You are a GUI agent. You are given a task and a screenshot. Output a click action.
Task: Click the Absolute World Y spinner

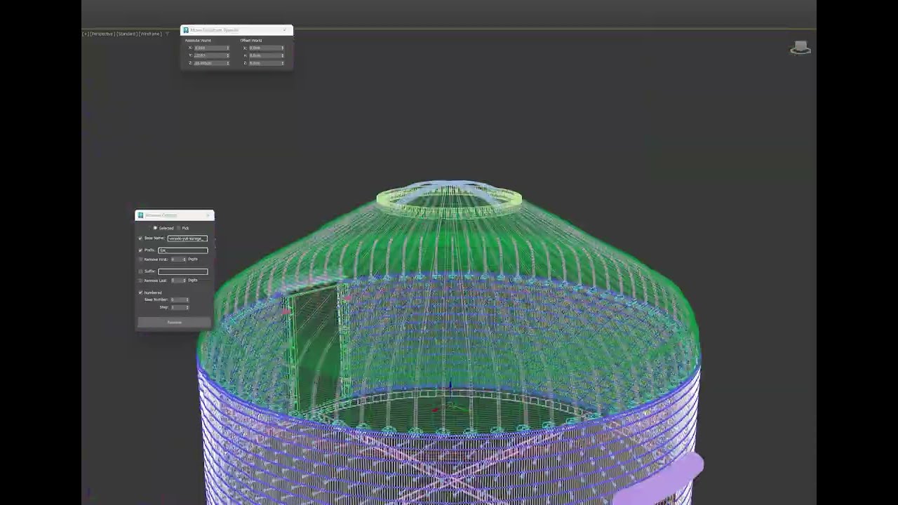tap(228, 55)
